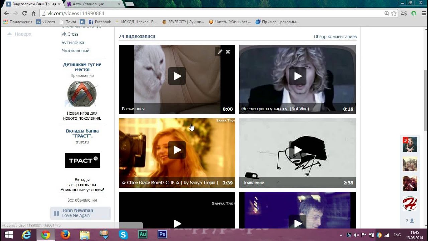This screenshot has height=241, width=428.
Task: Open the "Вклады банка ТРАСТ" ad title
Action: pyautogui.click(x=82, y=133)
